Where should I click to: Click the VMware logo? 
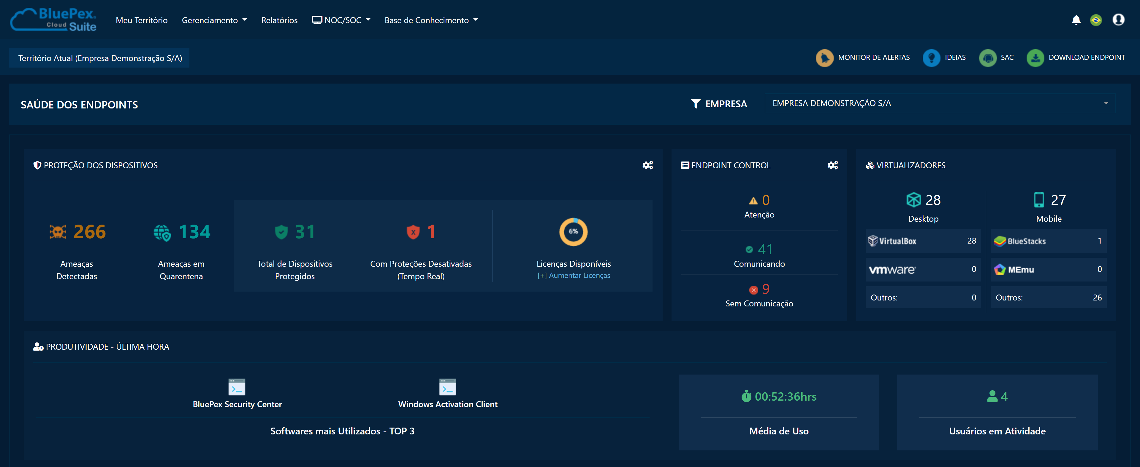click(x=892, y=270)
